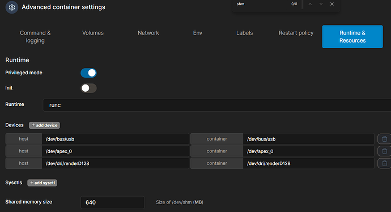This screenshot has width=391, height=212.
Task: Open the Command & logging tab
Action: [35, 37]
